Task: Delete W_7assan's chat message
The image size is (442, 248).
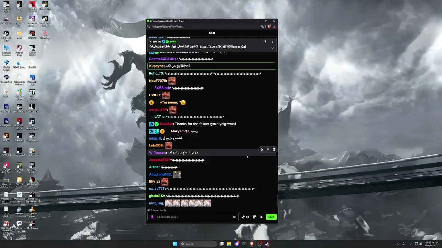Action: [x=274, y=149]
